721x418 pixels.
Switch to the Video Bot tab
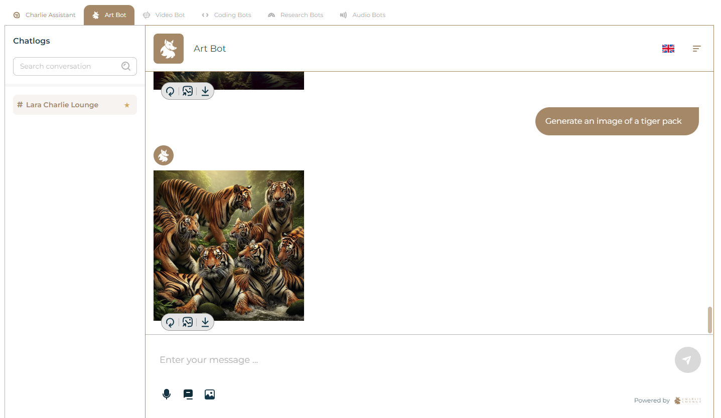[164, 15]
